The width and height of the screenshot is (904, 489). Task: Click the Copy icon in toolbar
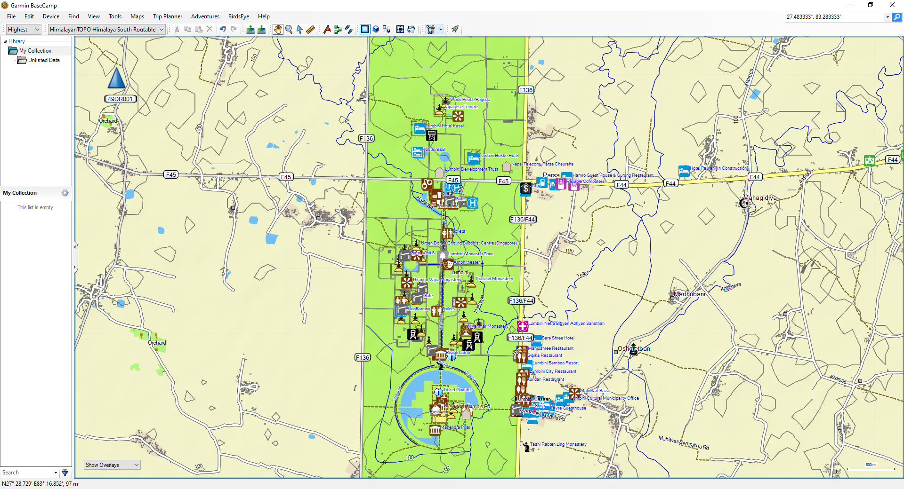coord(187,29)
